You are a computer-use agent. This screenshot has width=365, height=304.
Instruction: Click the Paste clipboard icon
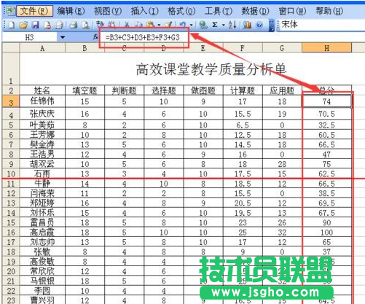click(150, 25)
